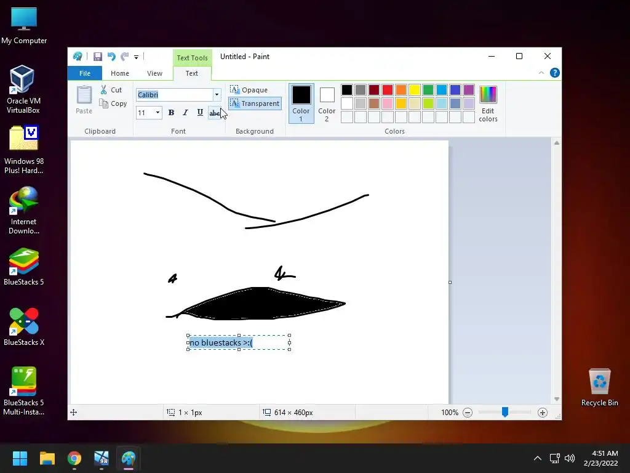
Task: Pick the yellow color swatch
Action: (x=414, y=90)
